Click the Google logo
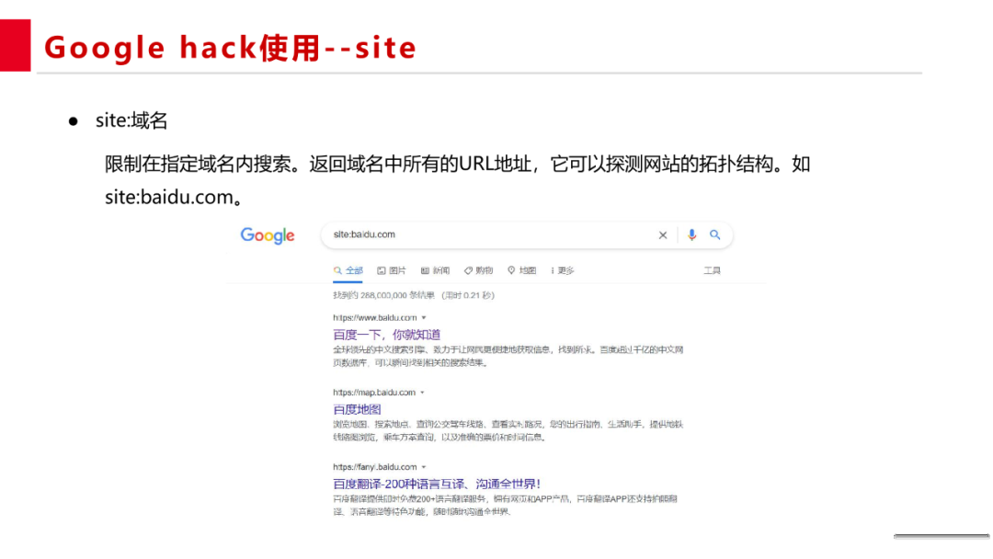The image size is (993, 559). [268, 235]
